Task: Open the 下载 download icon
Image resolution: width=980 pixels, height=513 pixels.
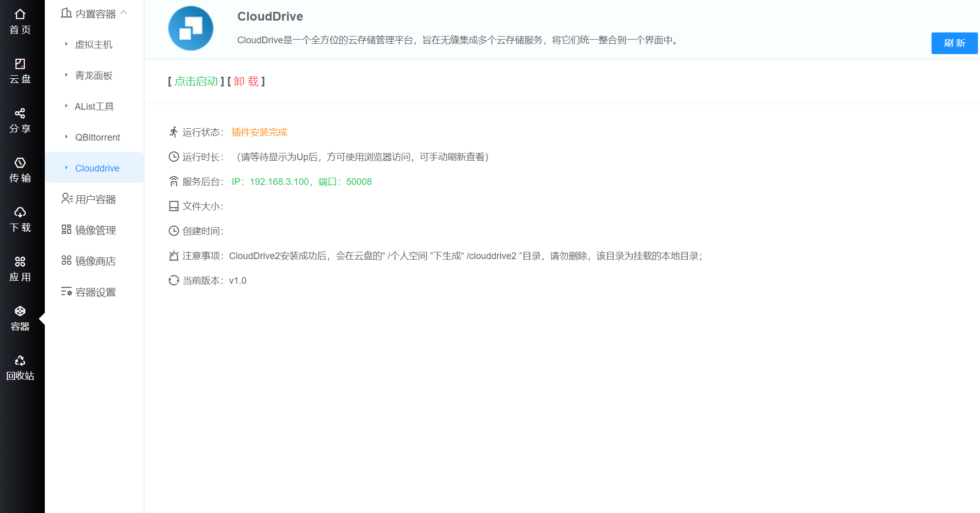Action: pyautogui.click(x=20, y=212)
